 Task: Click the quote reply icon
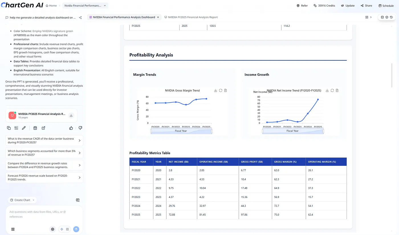tap(16, 128)
